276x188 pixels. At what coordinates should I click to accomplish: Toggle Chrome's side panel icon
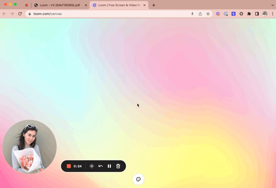(257, 13)
